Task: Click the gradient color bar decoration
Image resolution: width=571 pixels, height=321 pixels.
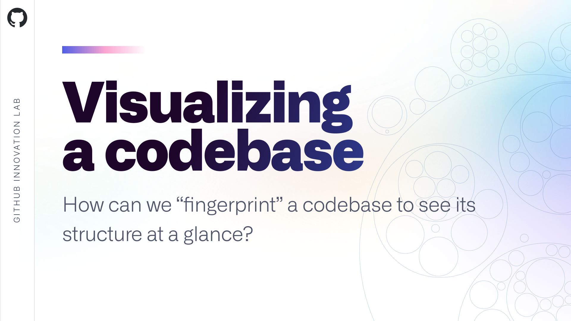Action: click(x=103, y=49)
